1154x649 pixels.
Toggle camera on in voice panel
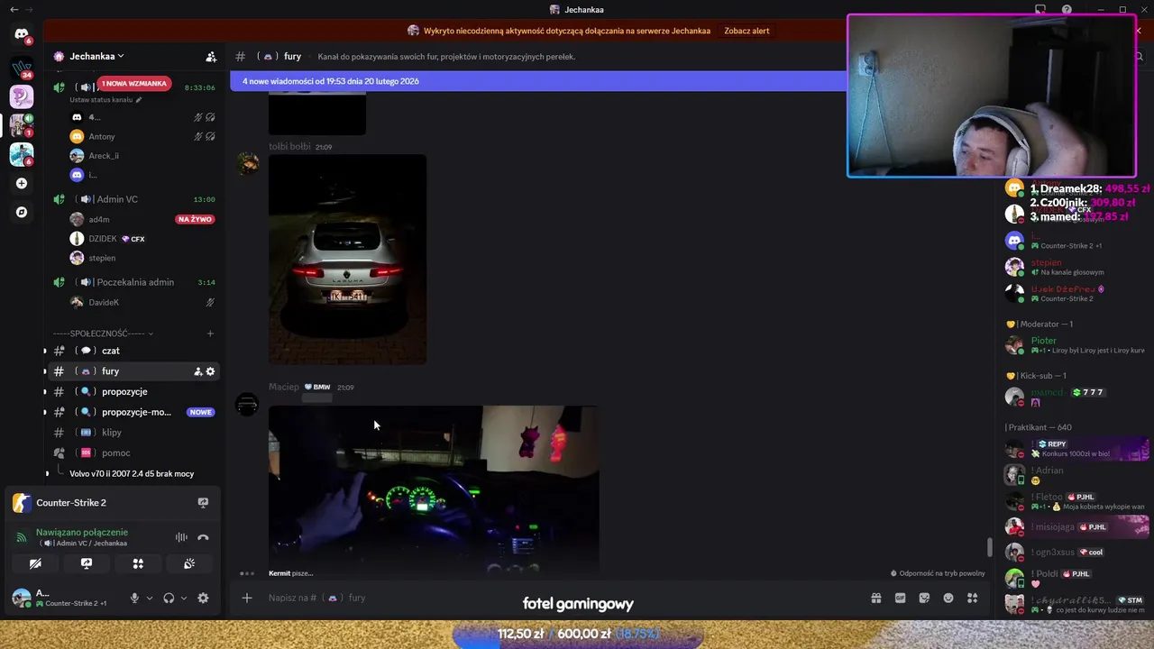point(35,563)
